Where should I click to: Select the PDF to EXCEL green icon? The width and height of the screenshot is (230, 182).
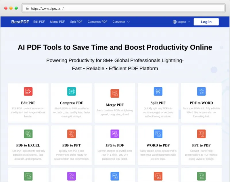click(x=28, y=134)
